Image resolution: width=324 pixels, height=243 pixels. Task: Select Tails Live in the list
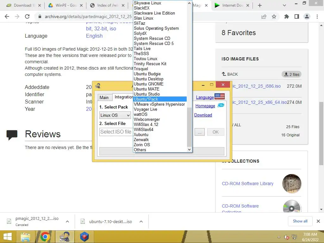tap(160, 48)
